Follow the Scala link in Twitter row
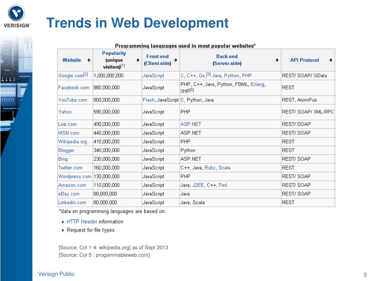The width and height of the screenshot is (375, 281). [224, 168]
